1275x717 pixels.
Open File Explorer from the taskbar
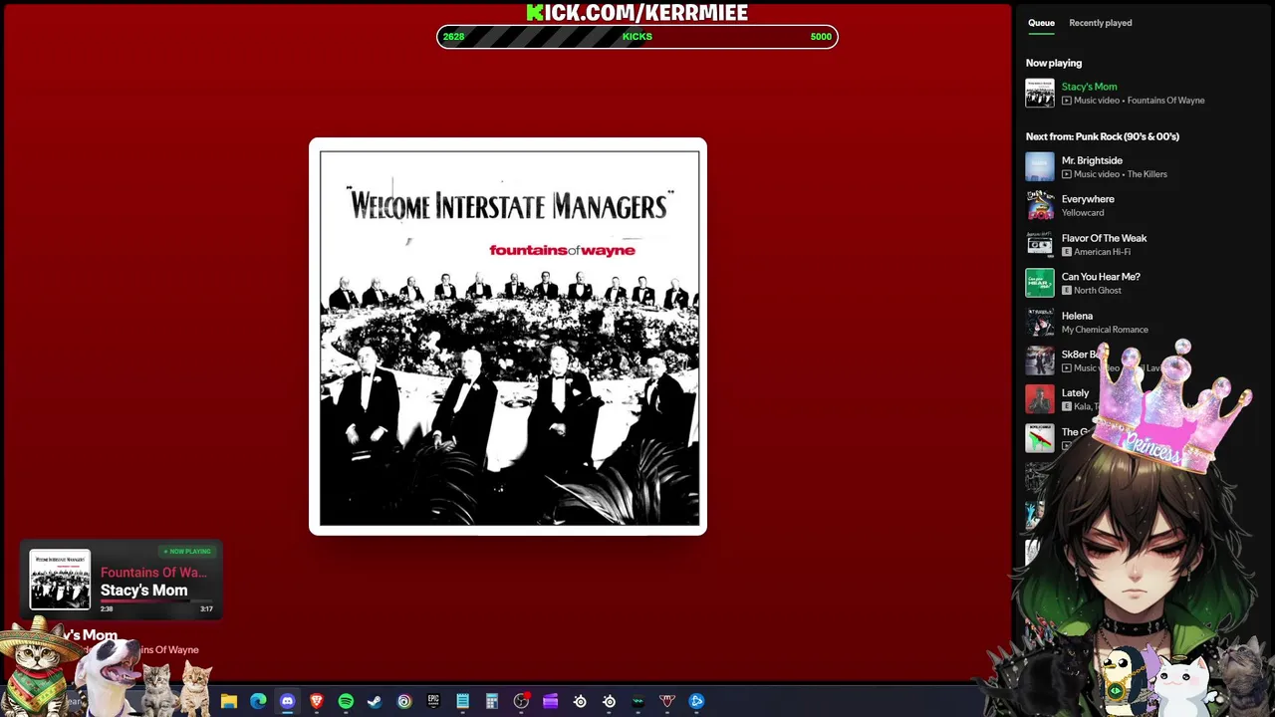pos(229,701)
